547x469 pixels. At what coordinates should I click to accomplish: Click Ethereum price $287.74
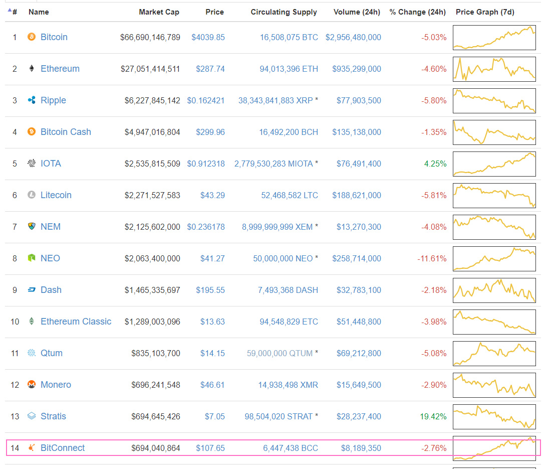pos(210,69)
